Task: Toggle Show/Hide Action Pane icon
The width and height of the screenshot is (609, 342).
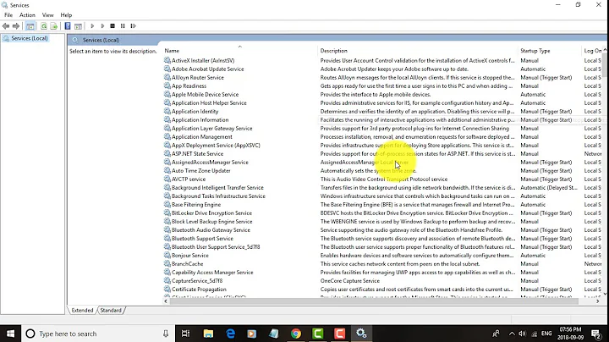Action: pyautogui.click(x=78, y=26)
